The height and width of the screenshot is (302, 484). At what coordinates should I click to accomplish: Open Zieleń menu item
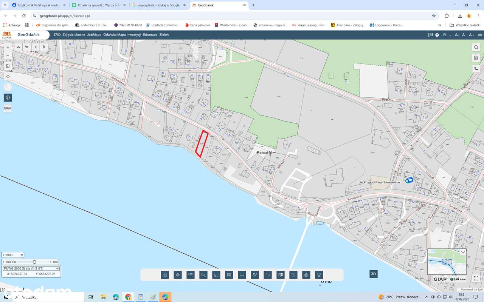coord(164,35)
